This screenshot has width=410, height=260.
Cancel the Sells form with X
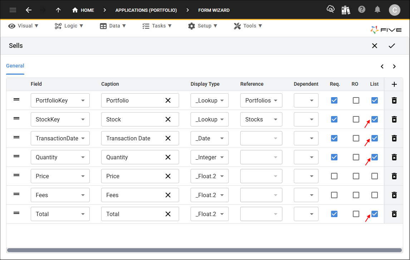(x=375, y=46)
